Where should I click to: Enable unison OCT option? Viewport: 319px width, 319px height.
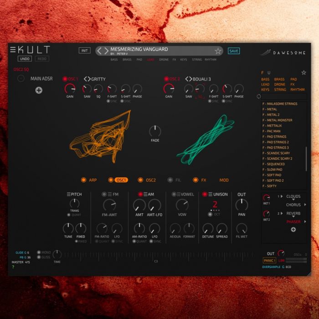[x=210, y=214]
